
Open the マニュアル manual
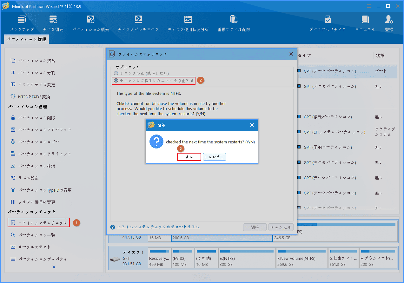click(x=365, y=23)
